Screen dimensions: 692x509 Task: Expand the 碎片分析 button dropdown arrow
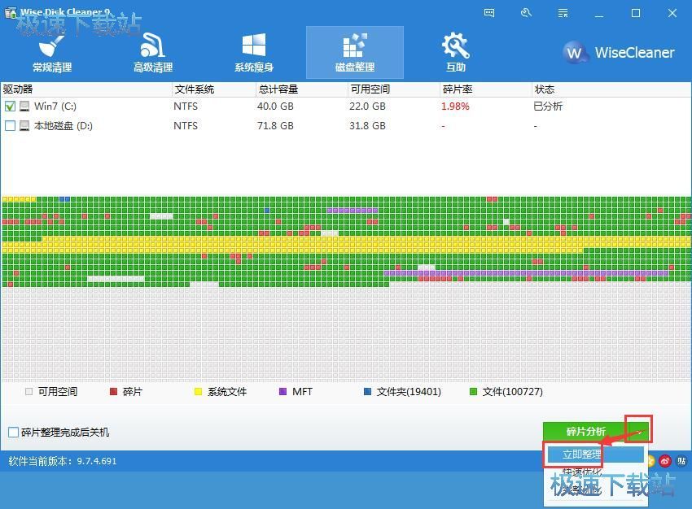[639, 432]
